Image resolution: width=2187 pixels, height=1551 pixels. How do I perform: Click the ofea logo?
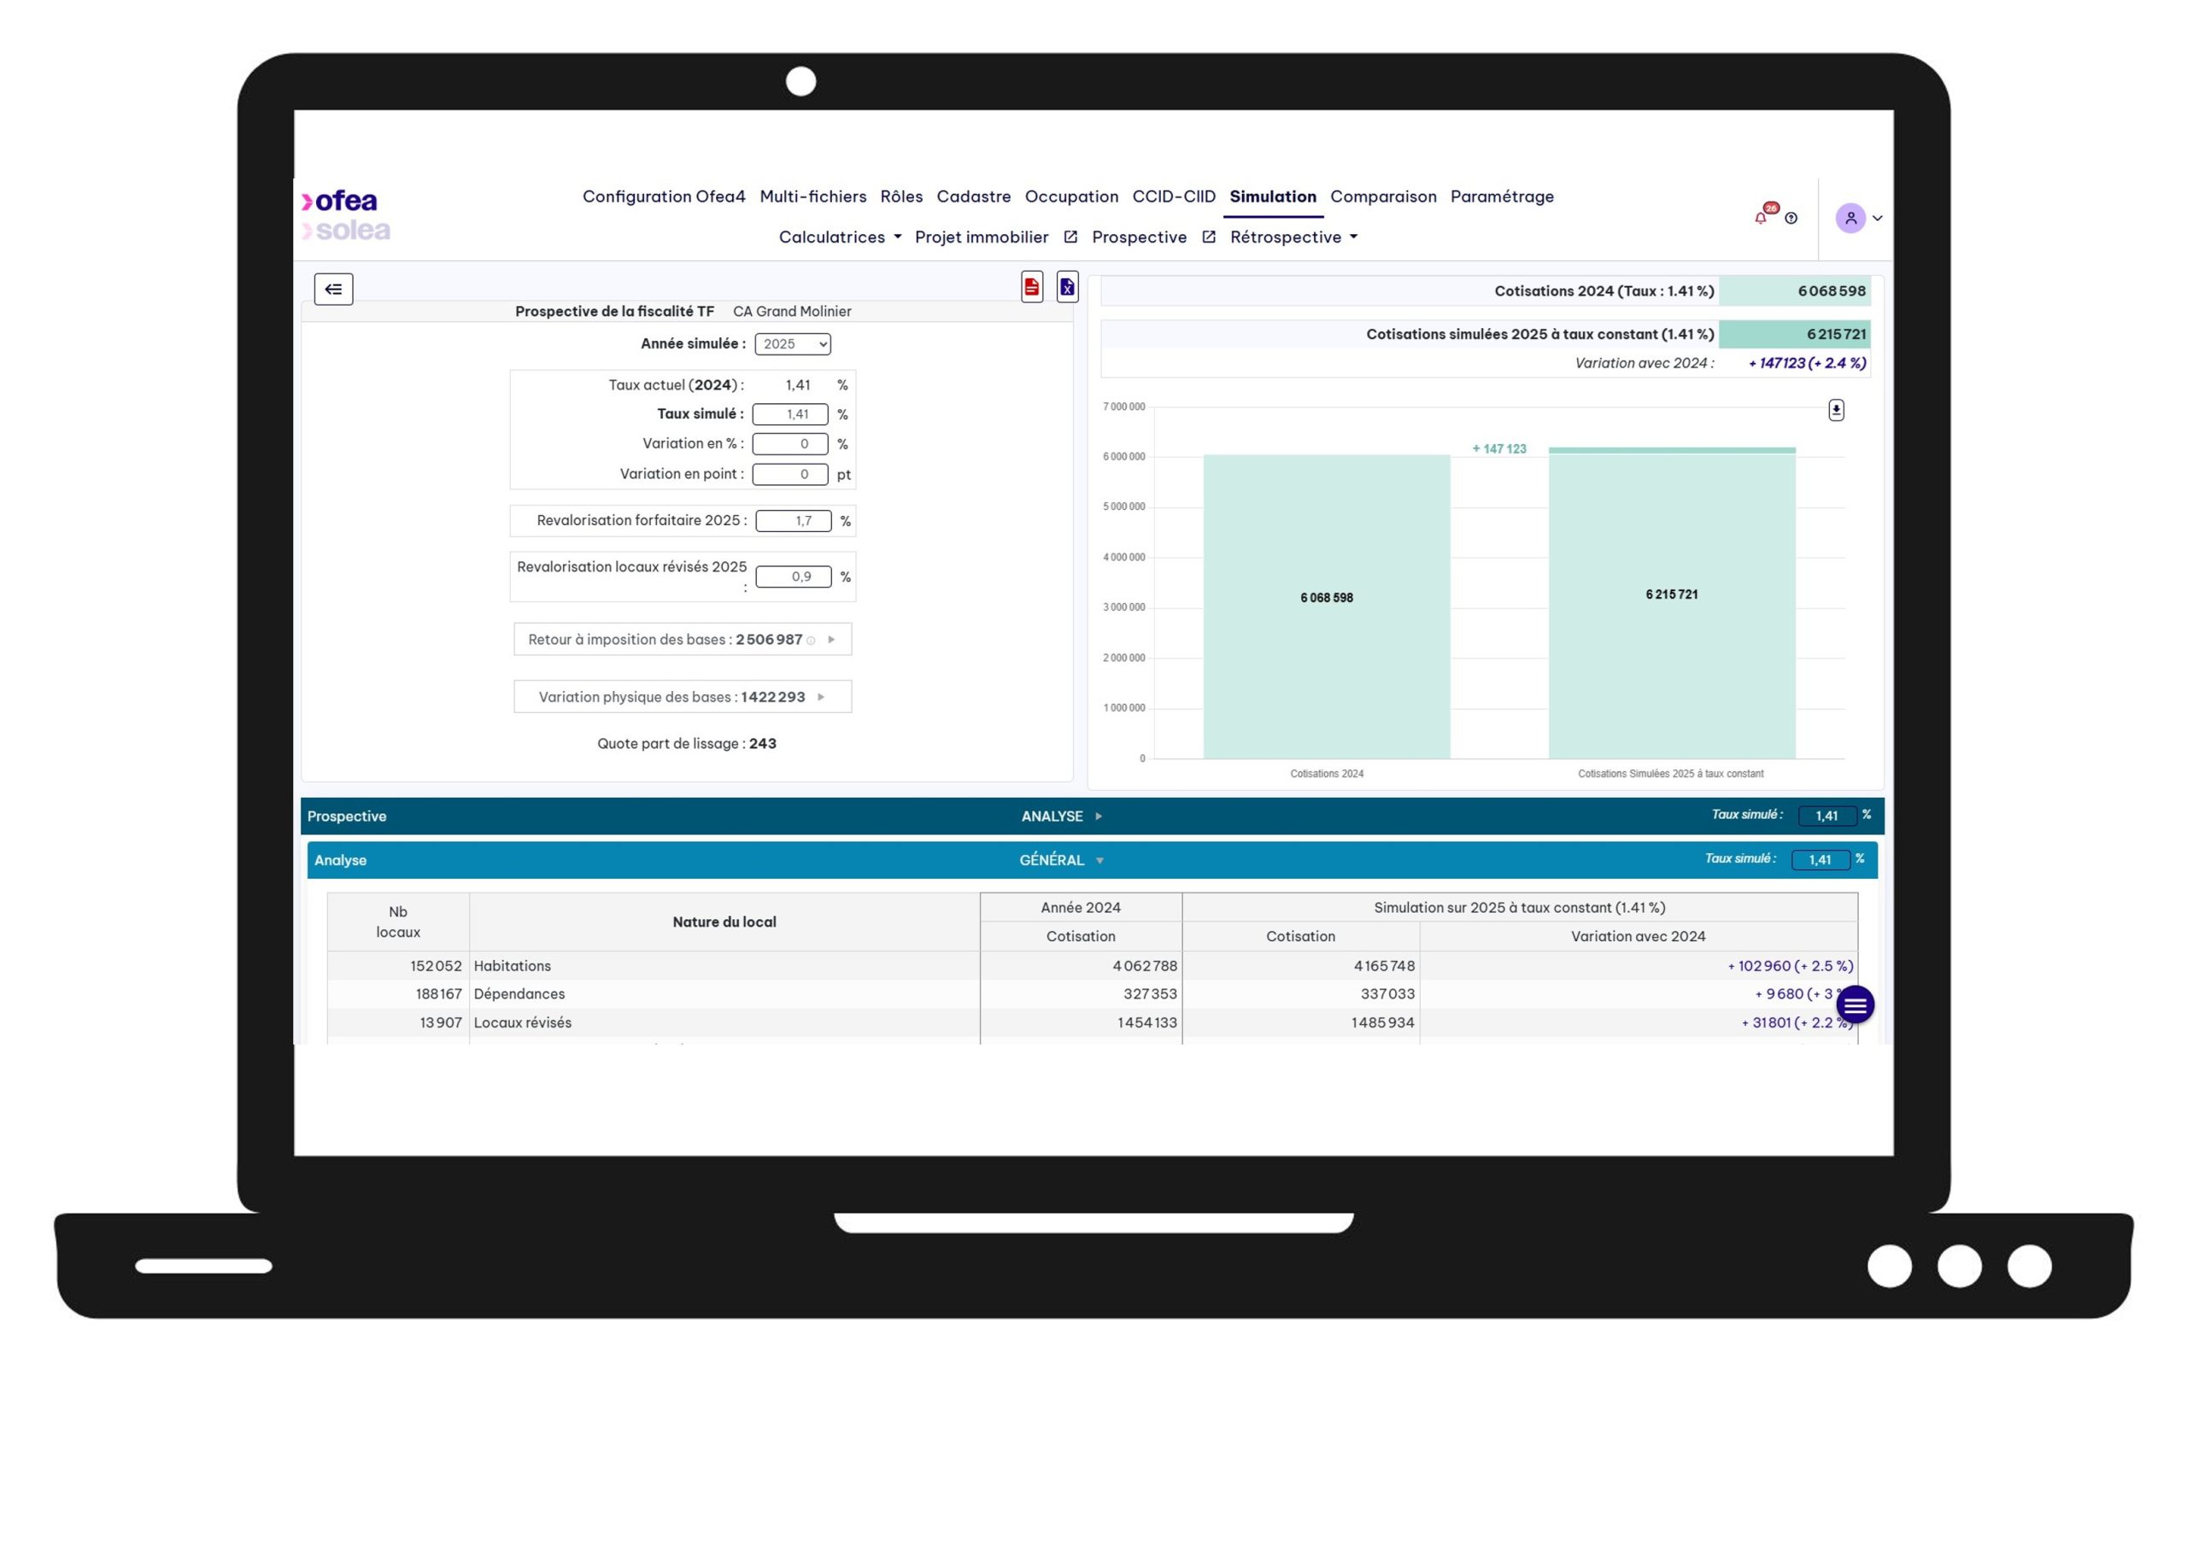(340, 201)
